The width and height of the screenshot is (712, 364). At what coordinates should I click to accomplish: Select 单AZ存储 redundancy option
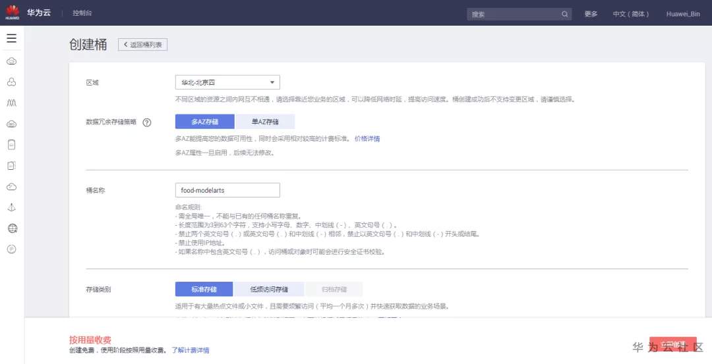(x=265, y=122)
